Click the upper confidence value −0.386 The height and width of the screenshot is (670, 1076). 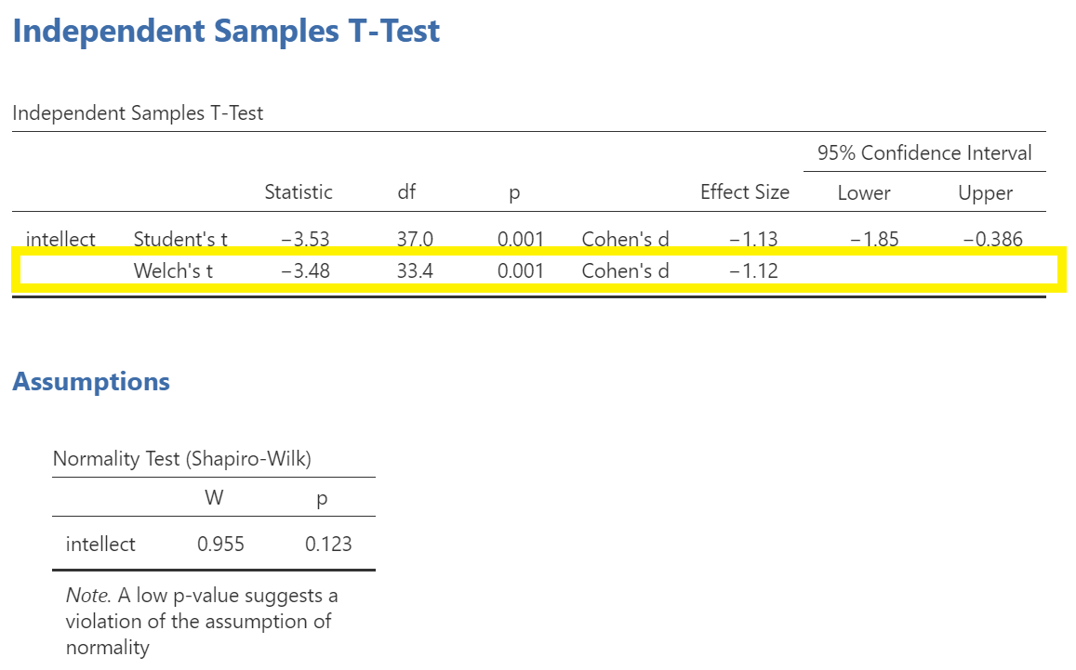pyautogui.click(x=993, y=240)
